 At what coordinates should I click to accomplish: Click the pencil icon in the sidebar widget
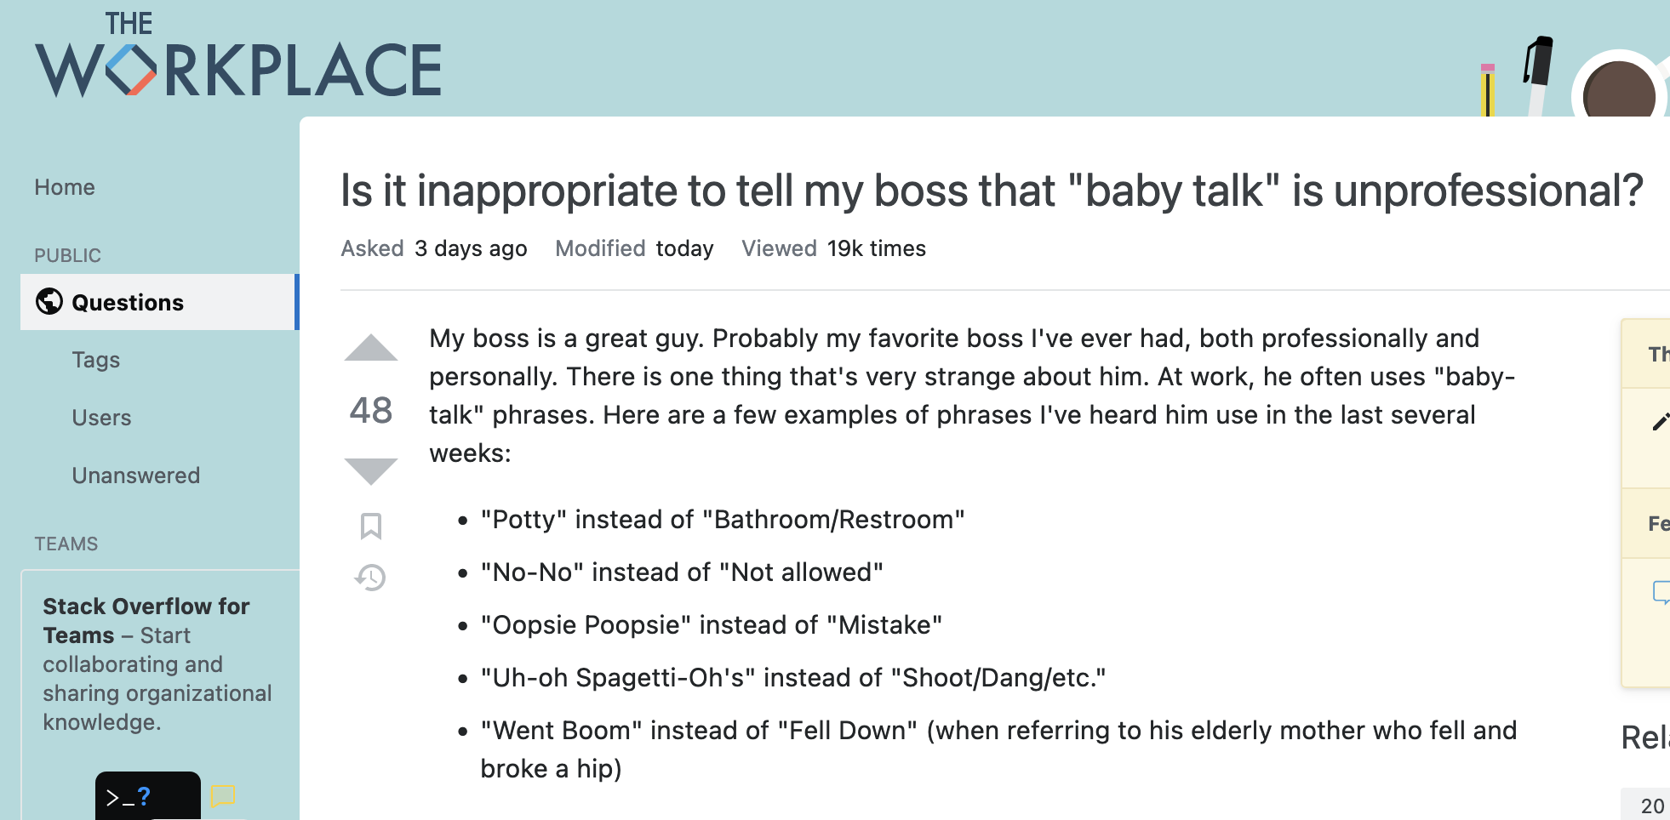tap(1660, 422)
